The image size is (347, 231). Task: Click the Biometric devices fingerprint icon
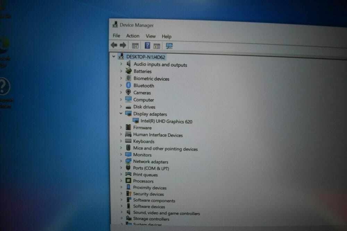128,78
